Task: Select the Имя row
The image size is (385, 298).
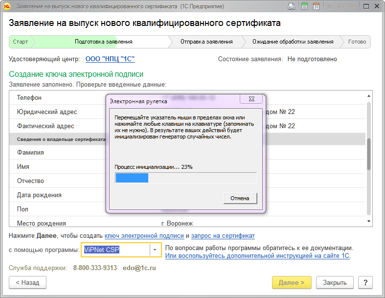Action: [187, 167]
